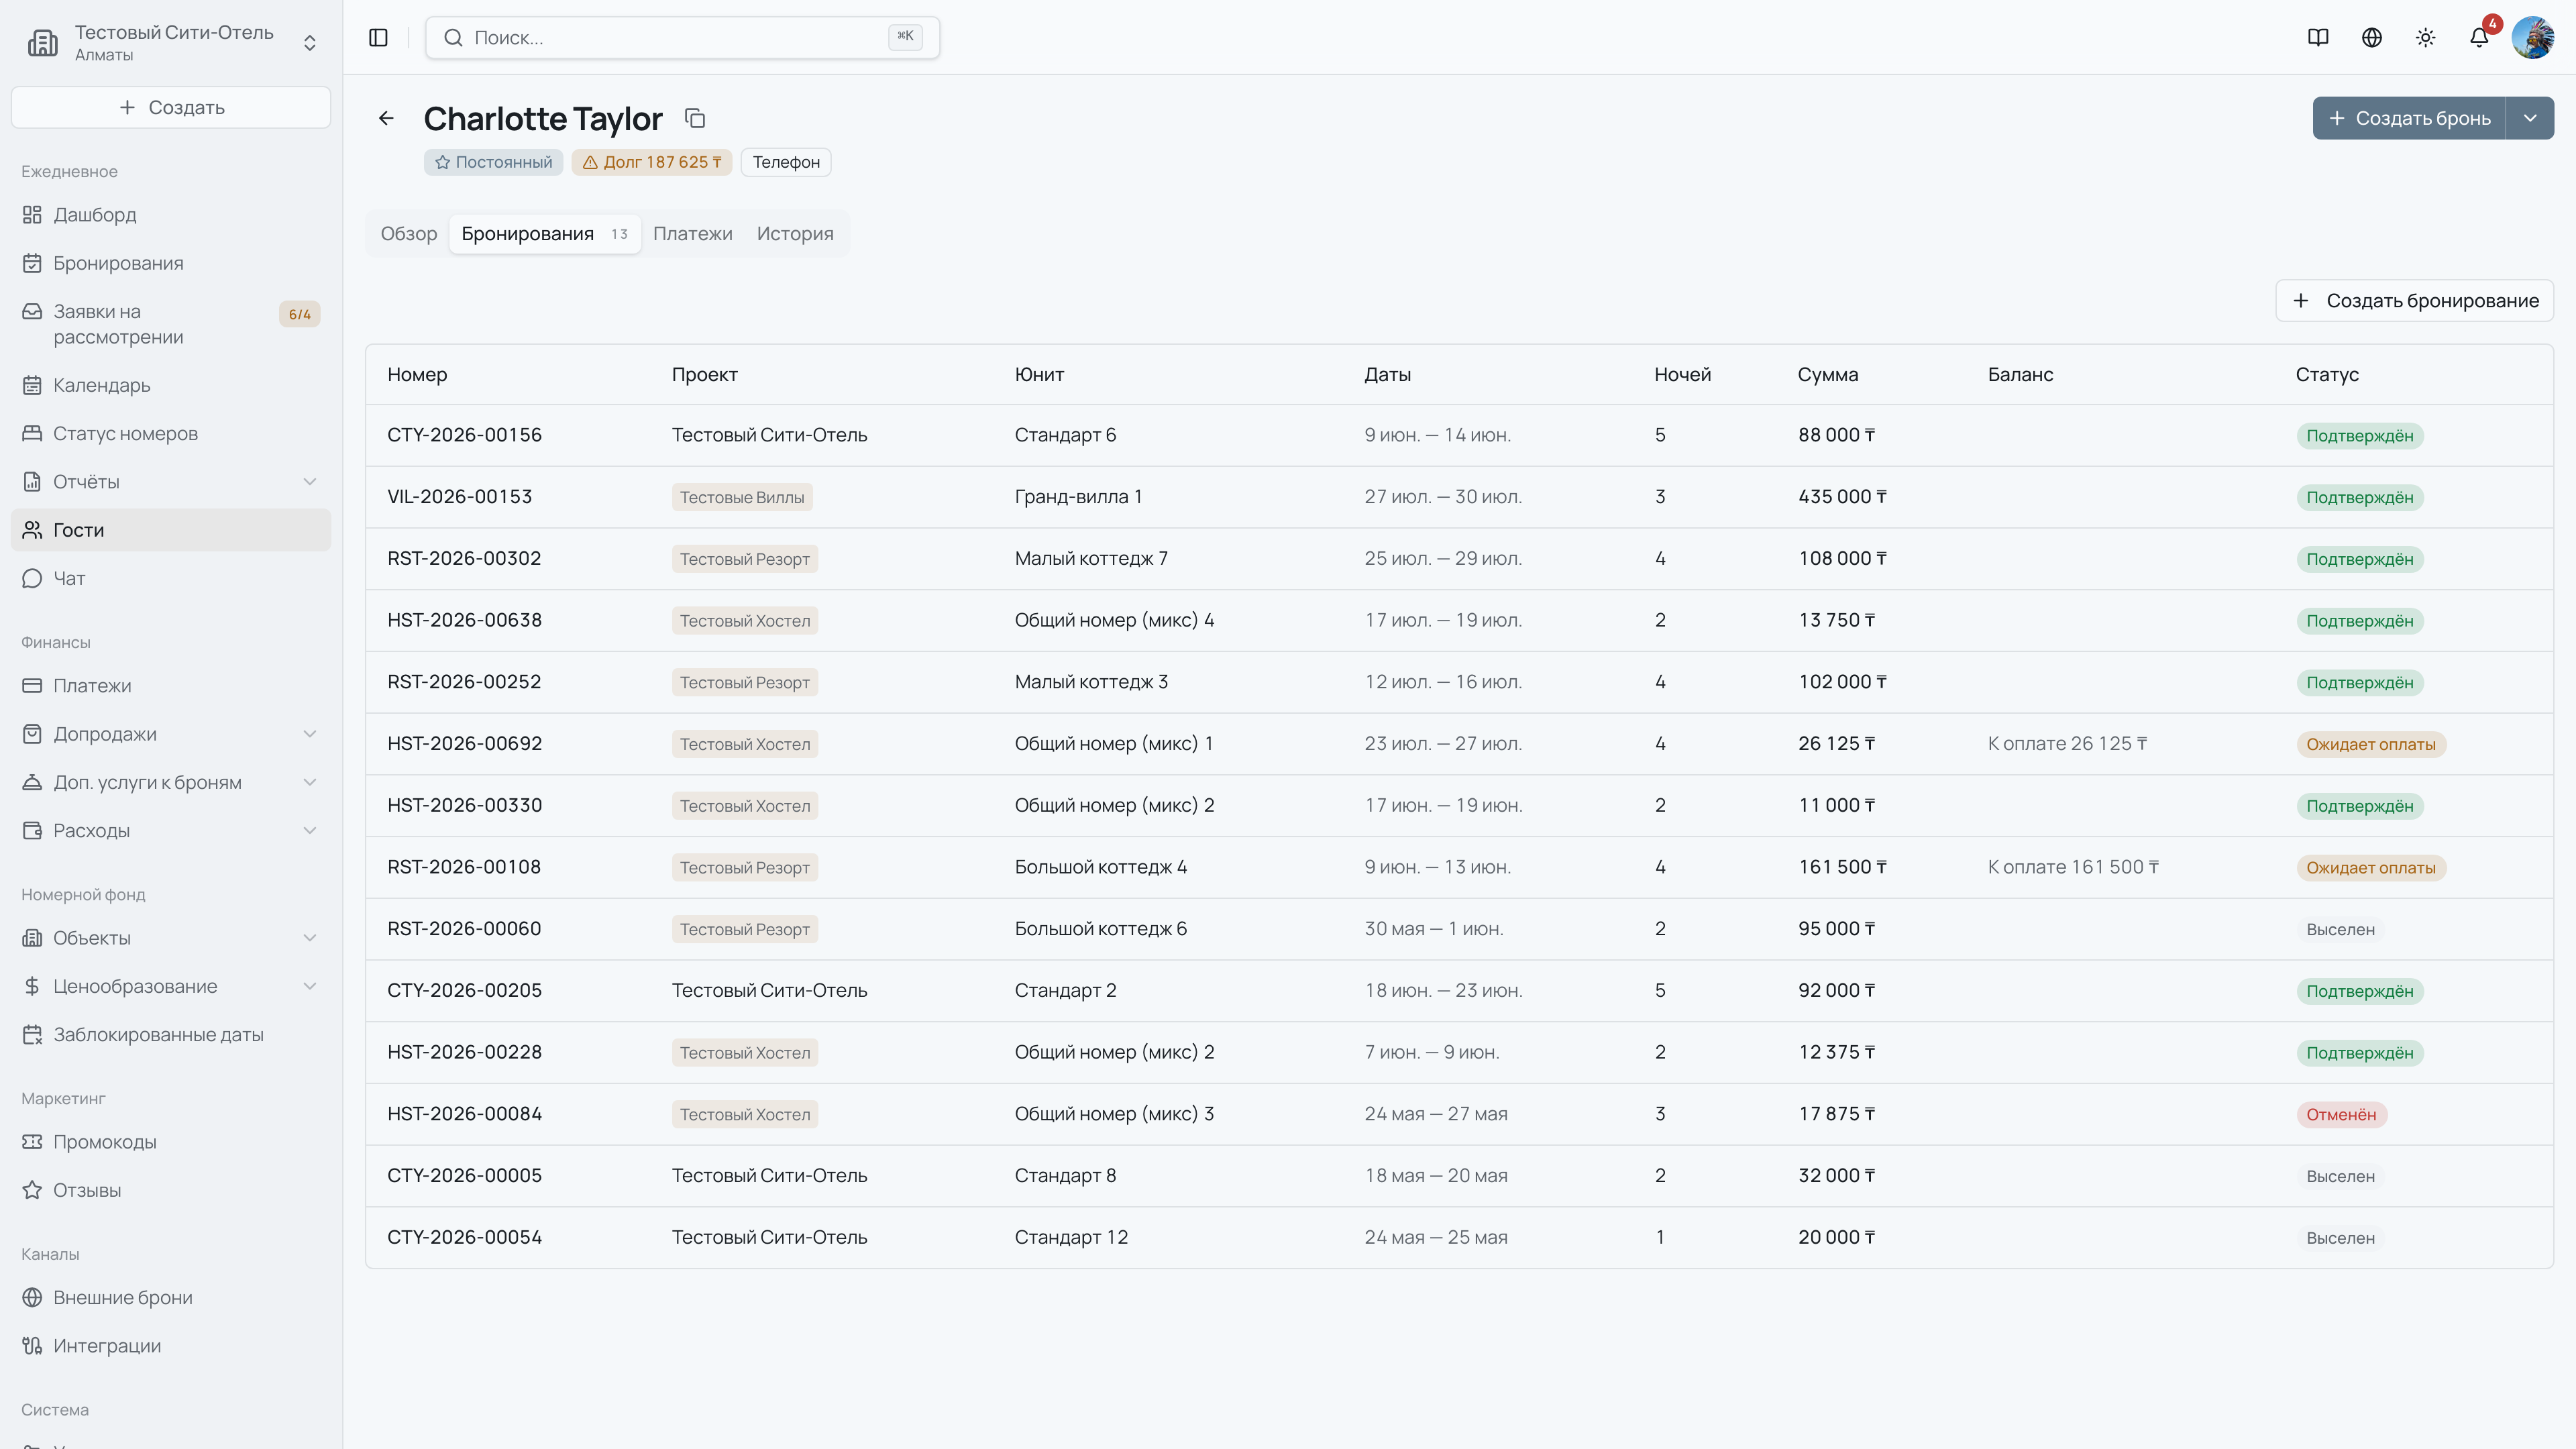This screenshot has height=1449, width=2576.
Task: Open booking HST-2026-00084
Action: (465, 1114)
